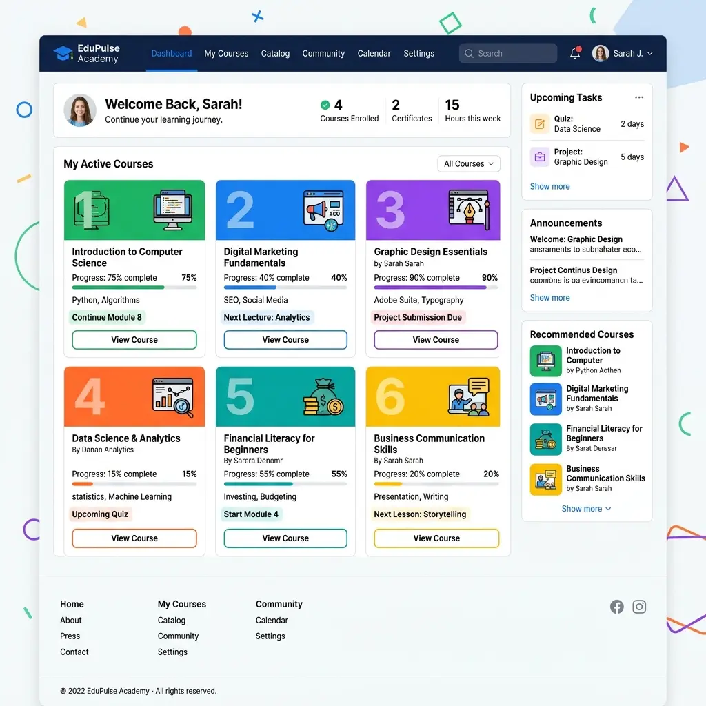706x706 pixels.
Task: Click inside the search field
Action: [x=507, y=53]
